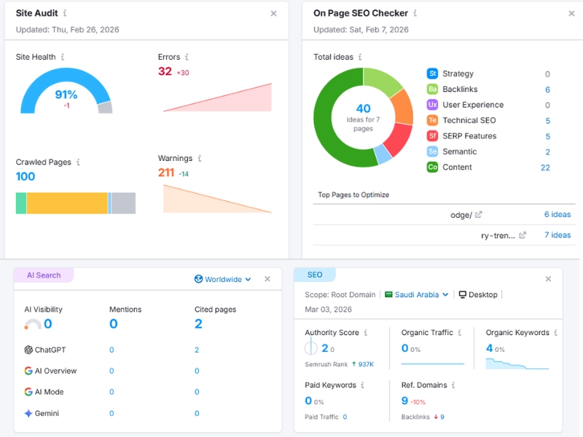Click the yellow segment of Crawled Pages bar

coord(67,203)
